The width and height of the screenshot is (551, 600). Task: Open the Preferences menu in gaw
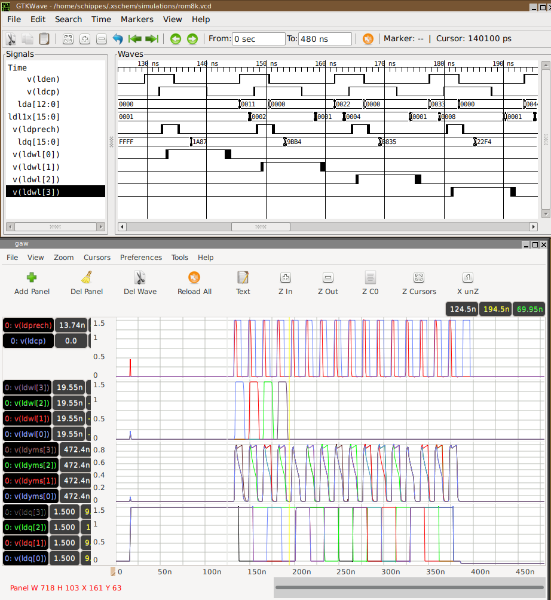click(141, 258)
